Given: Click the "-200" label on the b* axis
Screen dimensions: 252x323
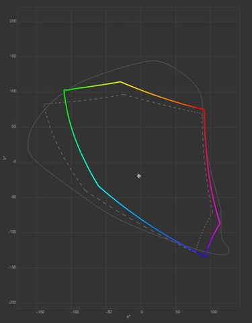Looking at the screenshot, I should tap(12, 302).
